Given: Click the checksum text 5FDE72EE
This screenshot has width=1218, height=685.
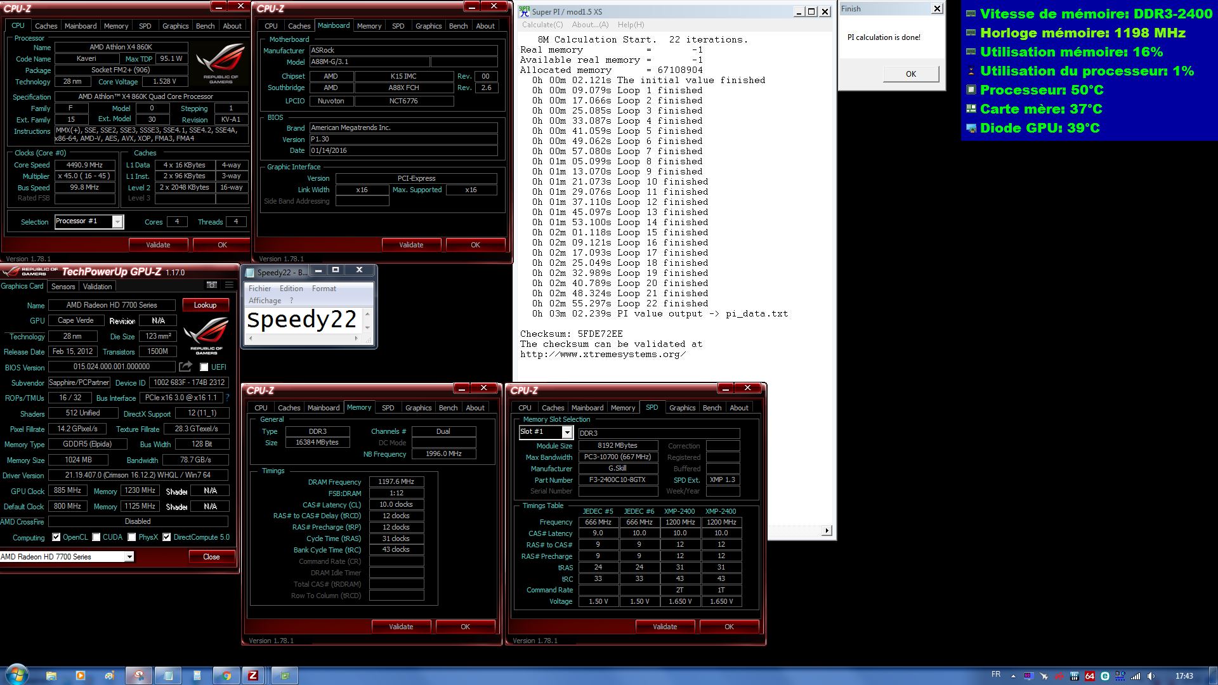Looking at the screenshot, I should click(599, 334).
